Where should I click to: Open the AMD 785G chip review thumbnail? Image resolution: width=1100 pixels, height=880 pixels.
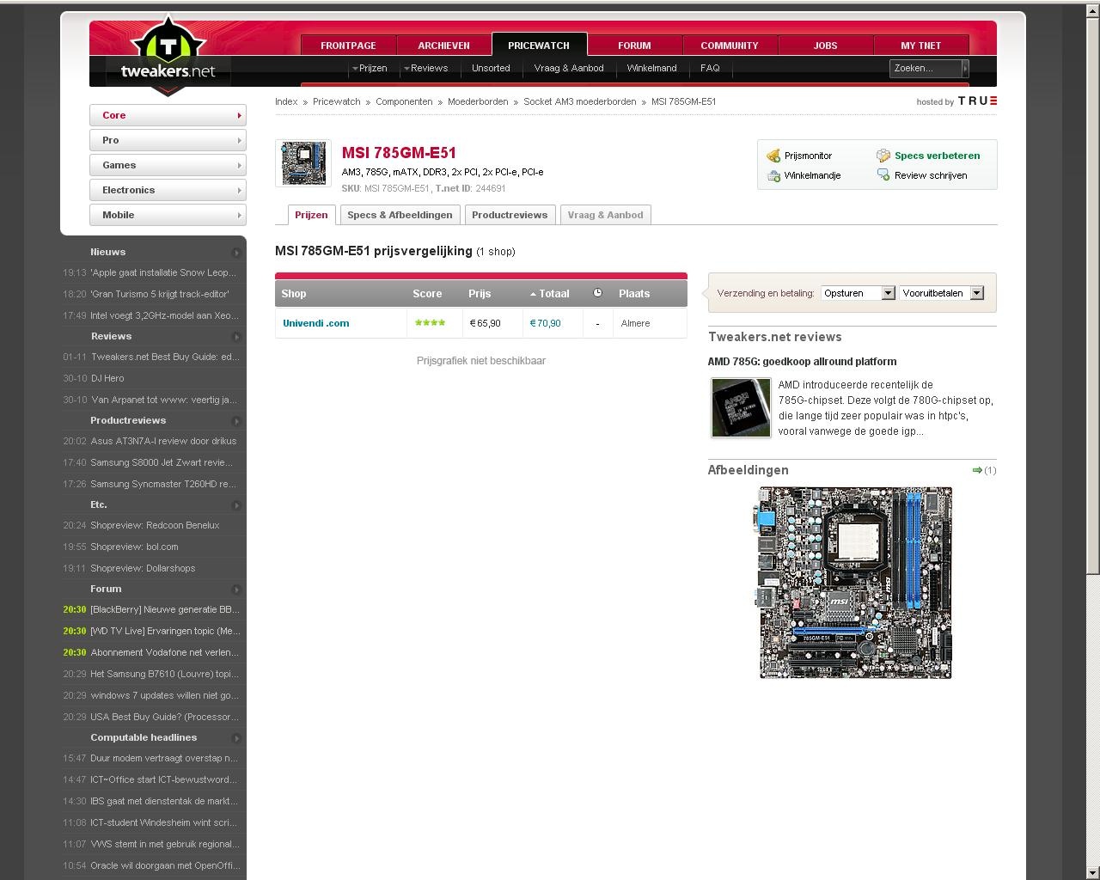pos(741,408)
